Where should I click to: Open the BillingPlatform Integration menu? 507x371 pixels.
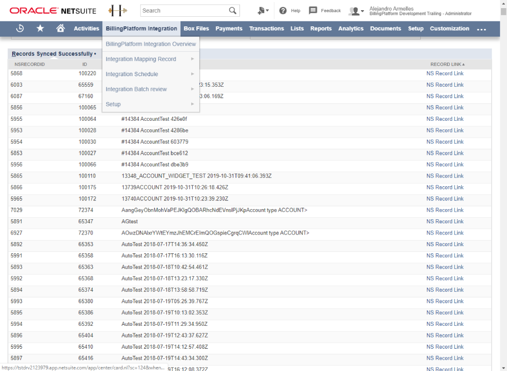point(141,28)
